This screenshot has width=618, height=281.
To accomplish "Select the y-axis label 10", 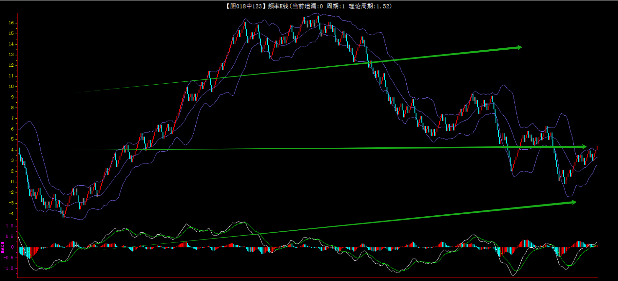I will tap(11, 87).
